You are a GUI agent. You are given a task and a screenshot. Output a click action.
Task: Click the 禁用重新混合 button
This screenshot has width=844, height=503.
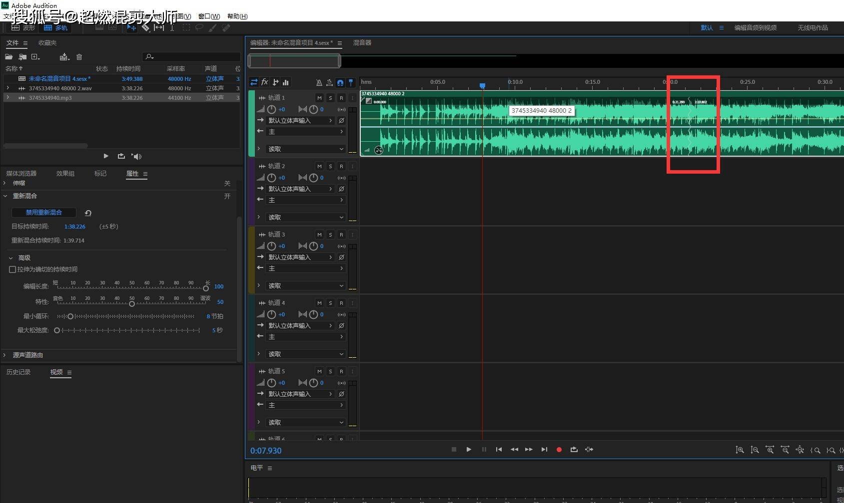[44, 213]
